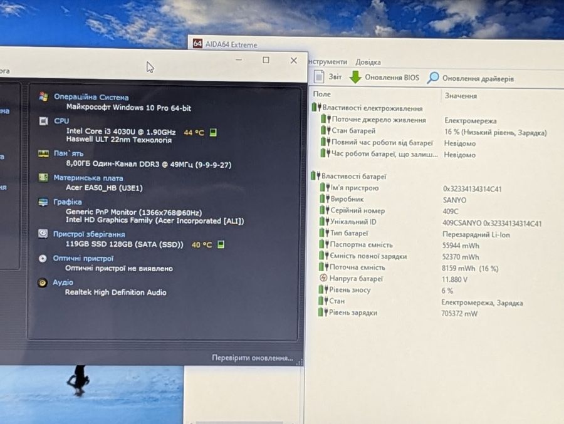Click the Паспортна ємність row icon
This screenshot has height=424, width=564.
coord(323,244)
